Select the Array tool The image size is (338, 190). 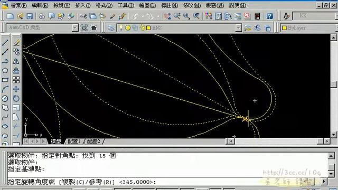16,80
